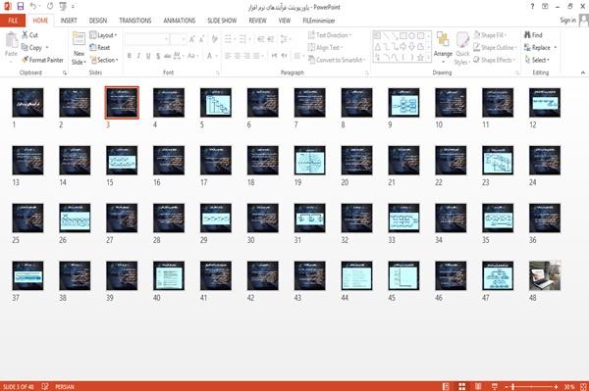This screenshot has height=391, width=589.
Task: Click the zoom slider handle
Action: 513,386
